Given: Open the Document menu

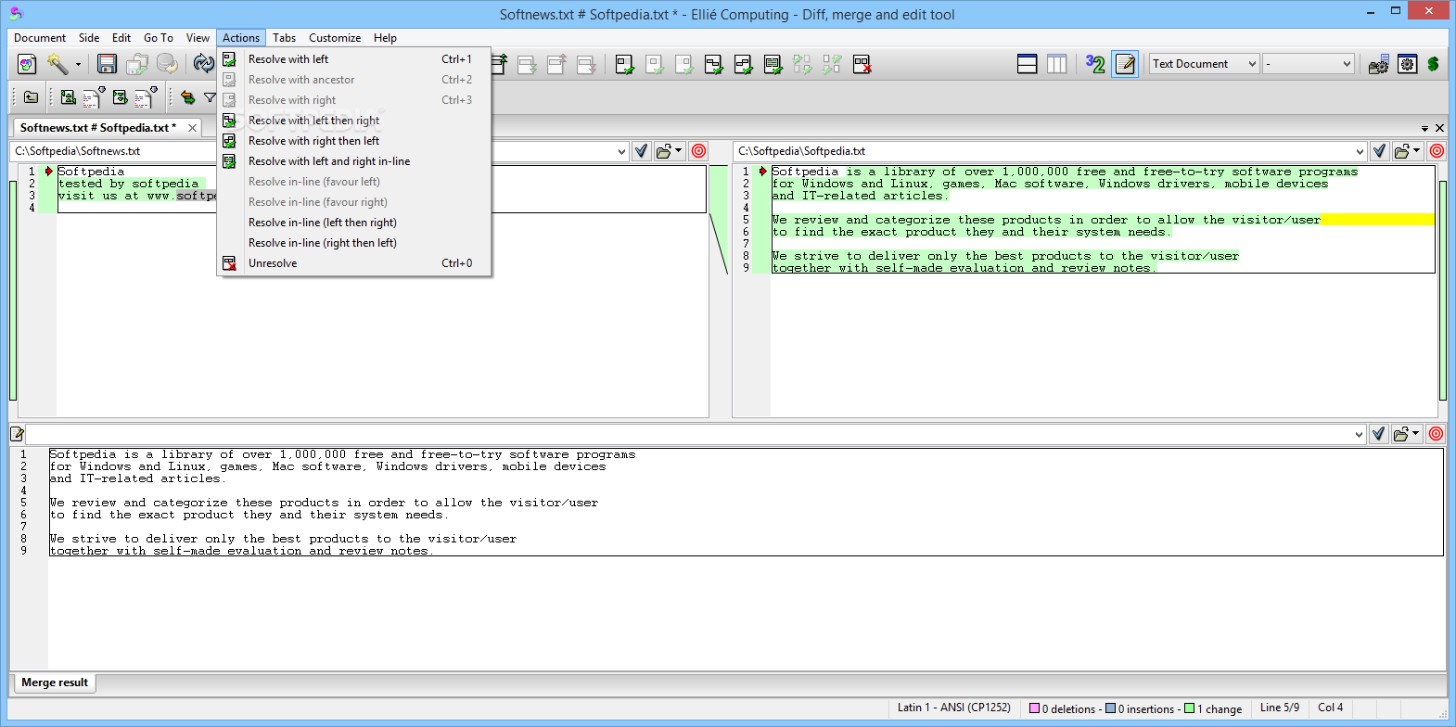Looking at the screenshot, I should (x=40, y=38).
